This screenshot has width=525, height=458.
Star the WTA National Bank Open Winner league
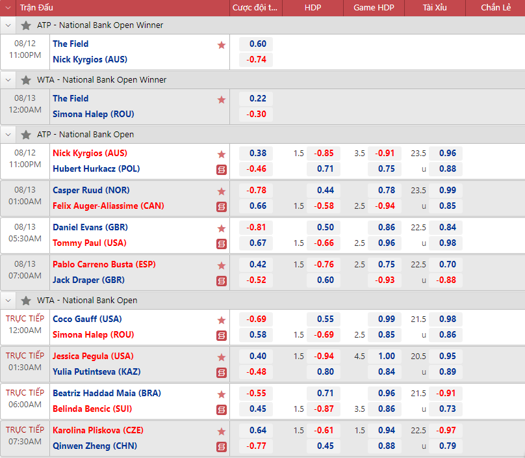click(26, 80)
